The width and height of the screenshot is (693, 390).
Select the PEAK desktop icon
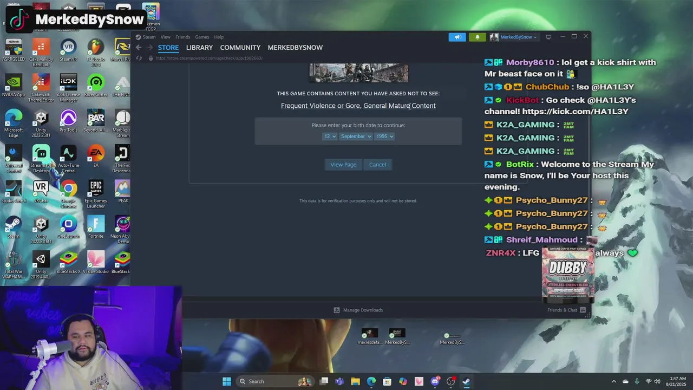tap(123, 192)
